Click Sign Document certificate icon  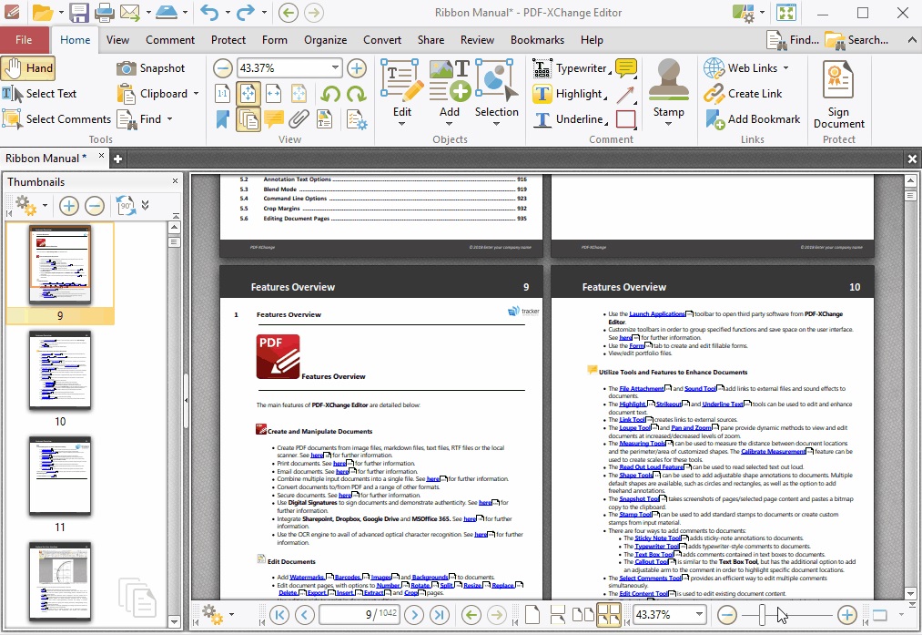point(838,94)
